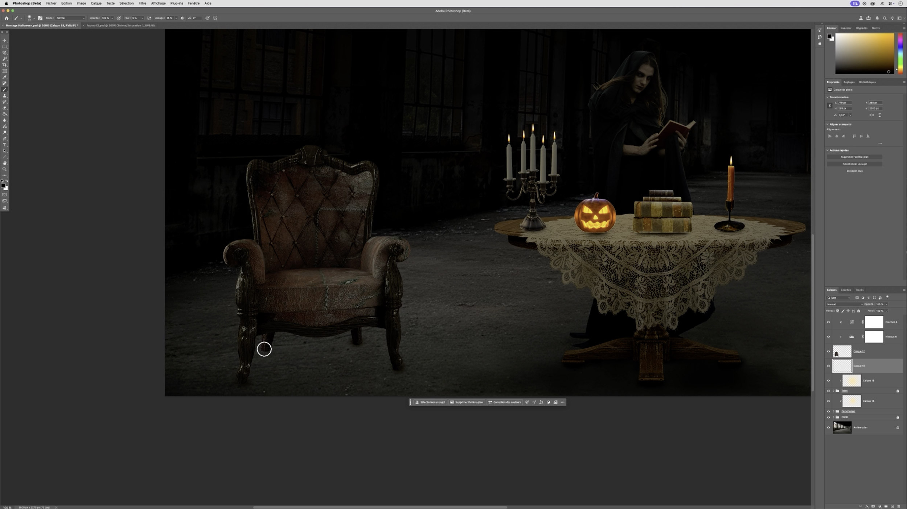Screen dimensions: 907x509
Task: Select the Eraser tool
Action: point(5,108)
